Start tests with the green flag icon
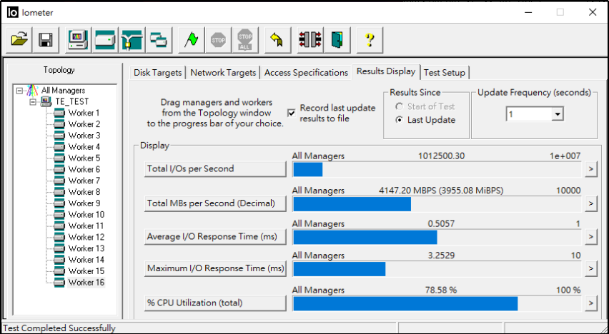Viewport: 609px width, 334px height. [x=191, y=39]
